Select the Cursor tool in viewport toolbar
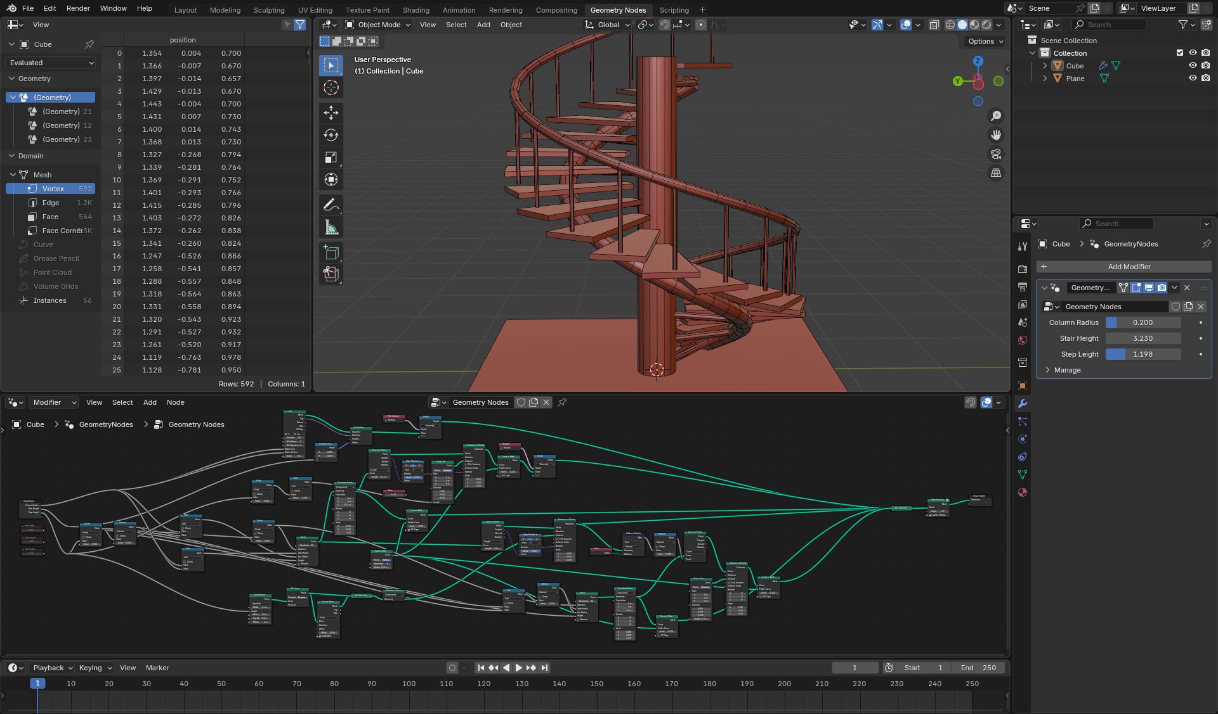The image size is (1218, 714). pos(331,87)
